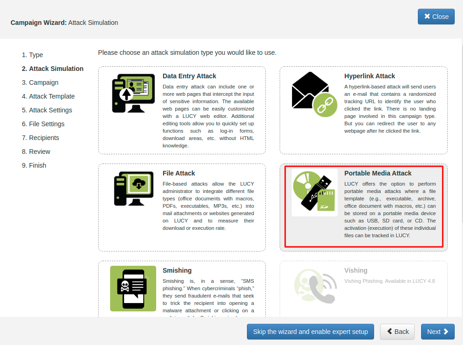This screenshot has width=463, height=345.
Task: Go Back to the previous wizard step
Action: (397, 332)
